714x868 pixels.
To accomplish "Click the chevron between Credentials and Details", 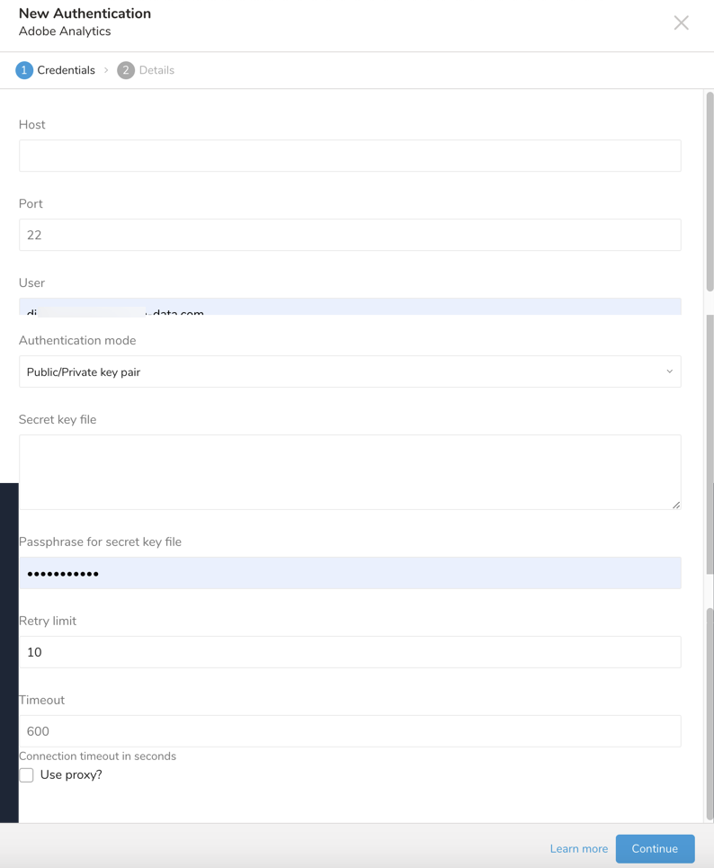I will click(x=106, y=70).
